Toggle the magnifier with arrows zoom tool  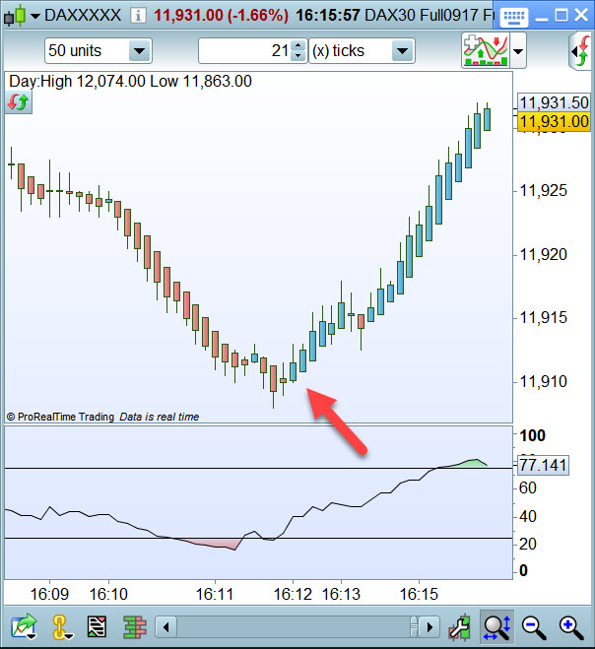(496, 627)
